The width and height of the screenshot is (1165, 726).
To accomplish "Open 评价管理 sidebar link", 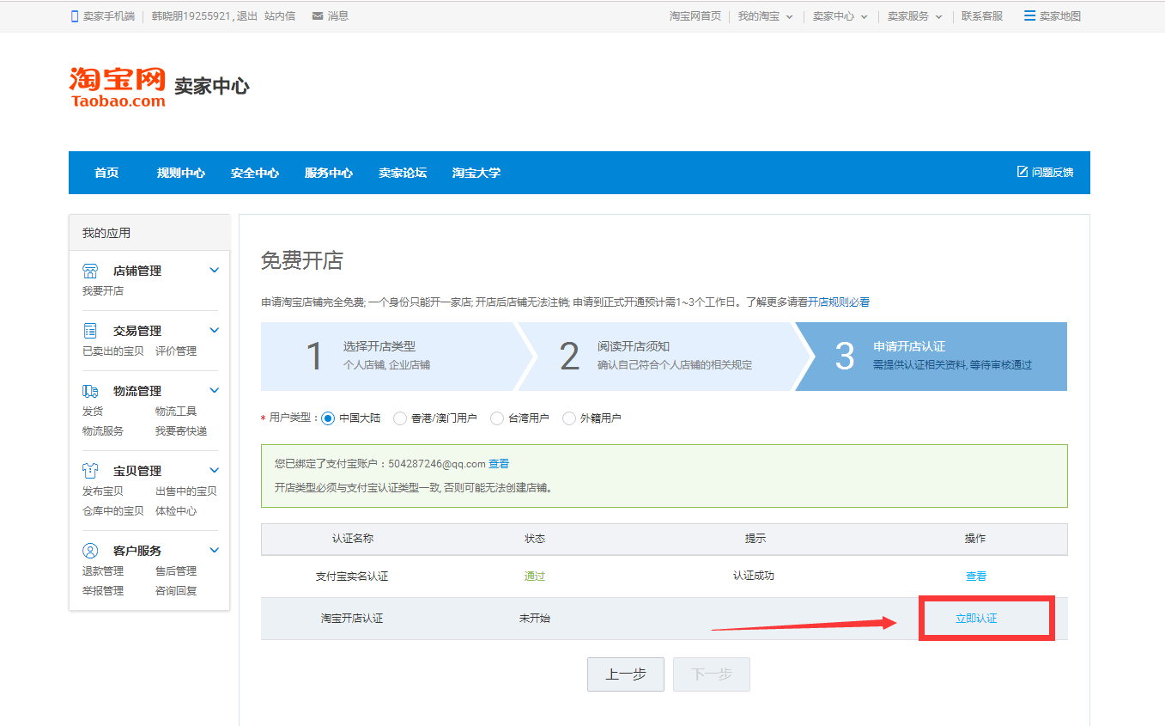I will [176, 351].
